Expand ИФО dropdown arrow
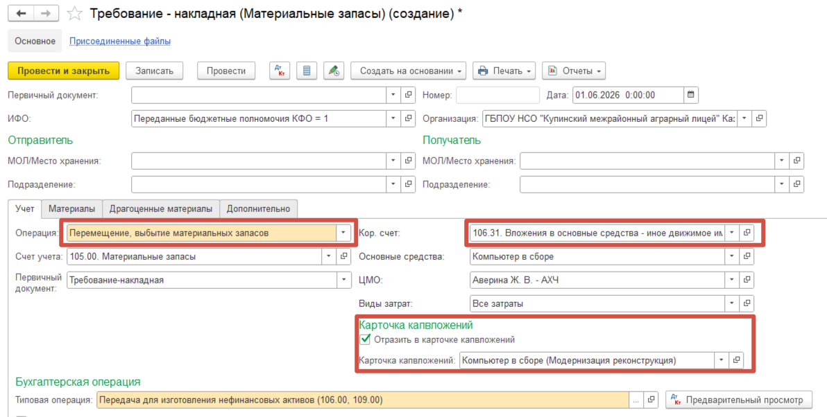The image size is (827, 417). coord(393,119)
